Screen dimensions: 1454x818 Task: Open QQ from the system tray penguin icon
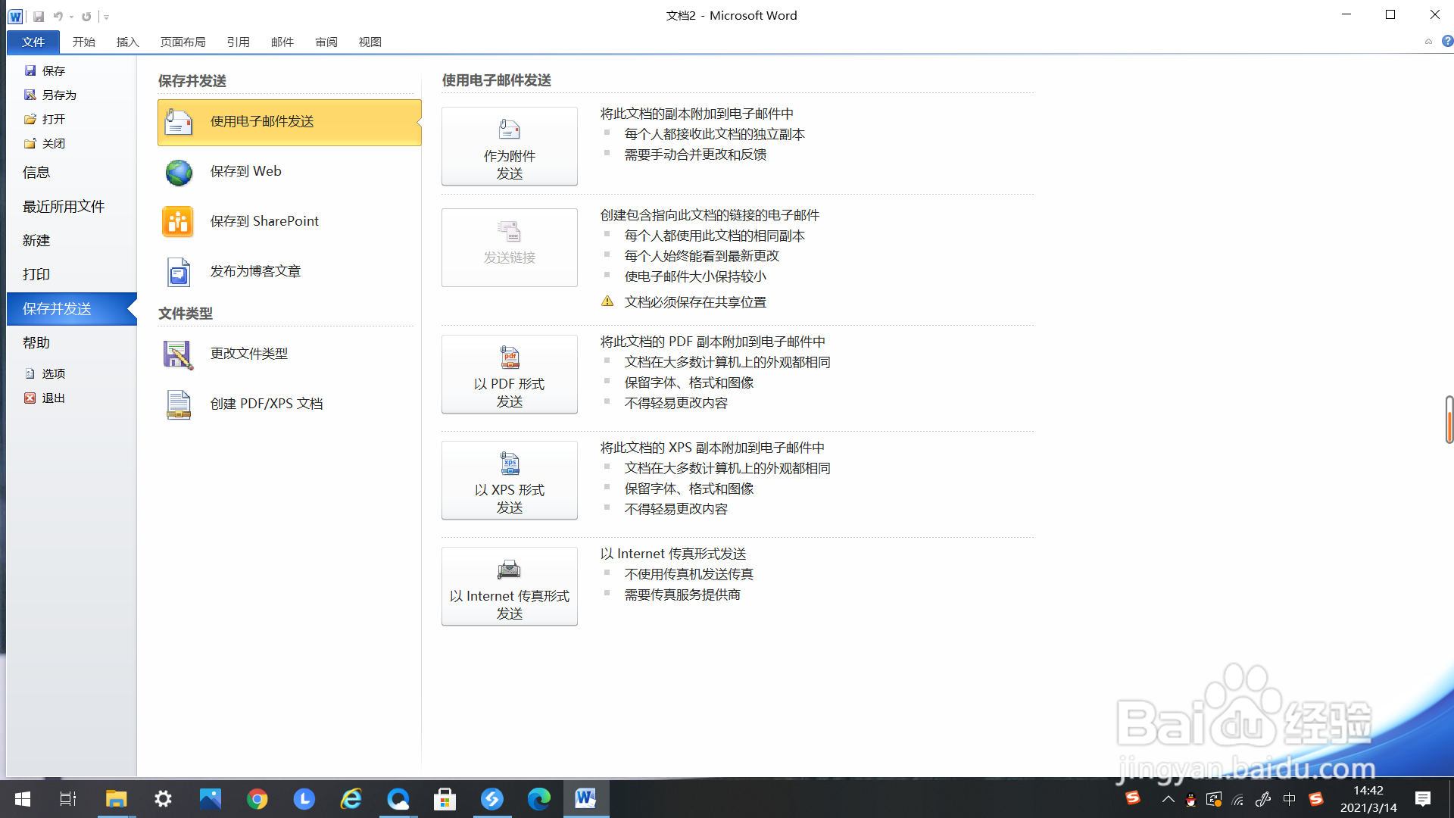pyautogui.click(x=1191, y=799)
